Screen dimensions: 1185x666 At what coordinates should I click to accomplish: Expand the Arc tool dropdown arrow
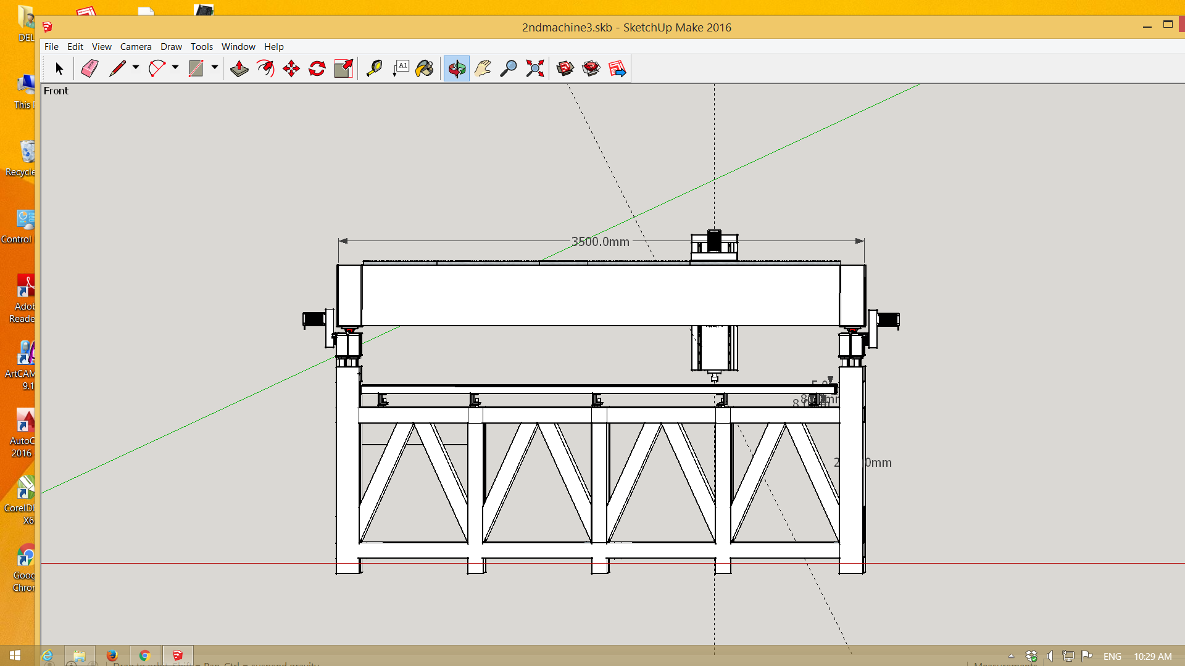coord(175,68)
